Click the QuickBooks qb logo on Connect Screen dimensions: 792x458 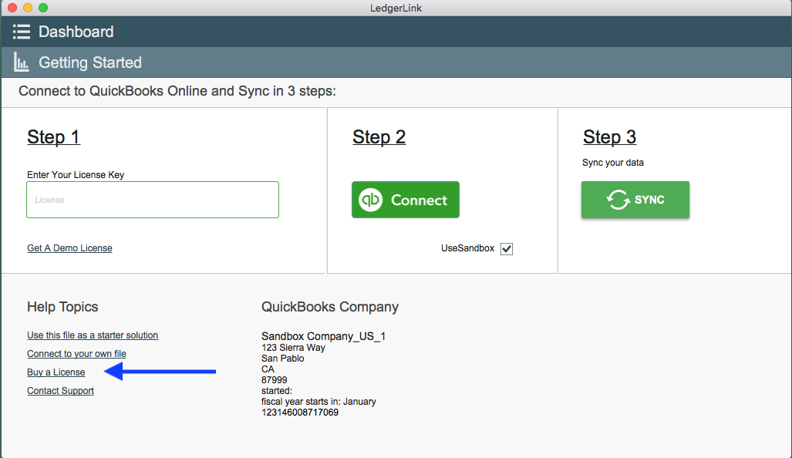[372, 200]
